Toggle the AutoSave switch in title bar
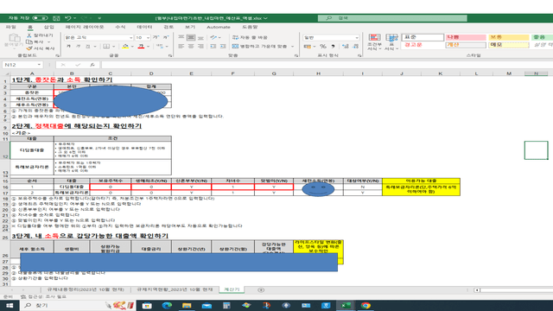 [x=40, y=18]
